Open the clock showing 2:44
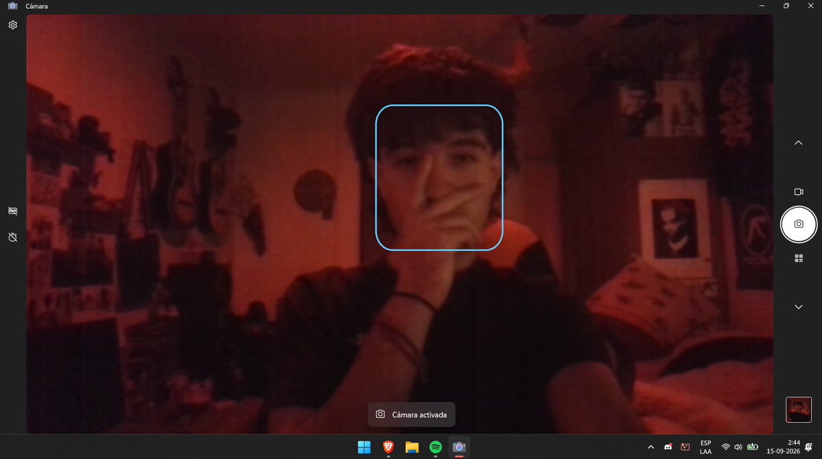The image size is (822, 459). click(x=784, y=447)
